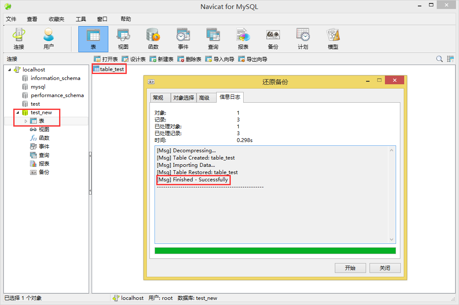Click 数据库: test_new in status bar

(197, 298)
